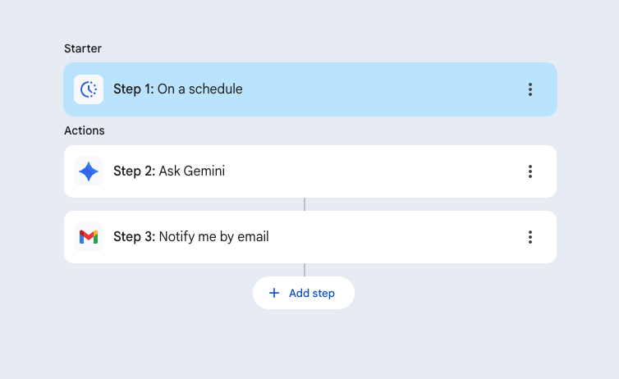Click the bold "Step 1:" label
This screenshot has width=619, height=379.
point(134,89)
